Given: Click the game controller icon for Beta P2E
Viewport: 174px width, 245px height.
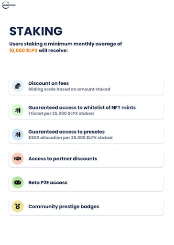Looking at the screenshot, I should coord(18,182).
